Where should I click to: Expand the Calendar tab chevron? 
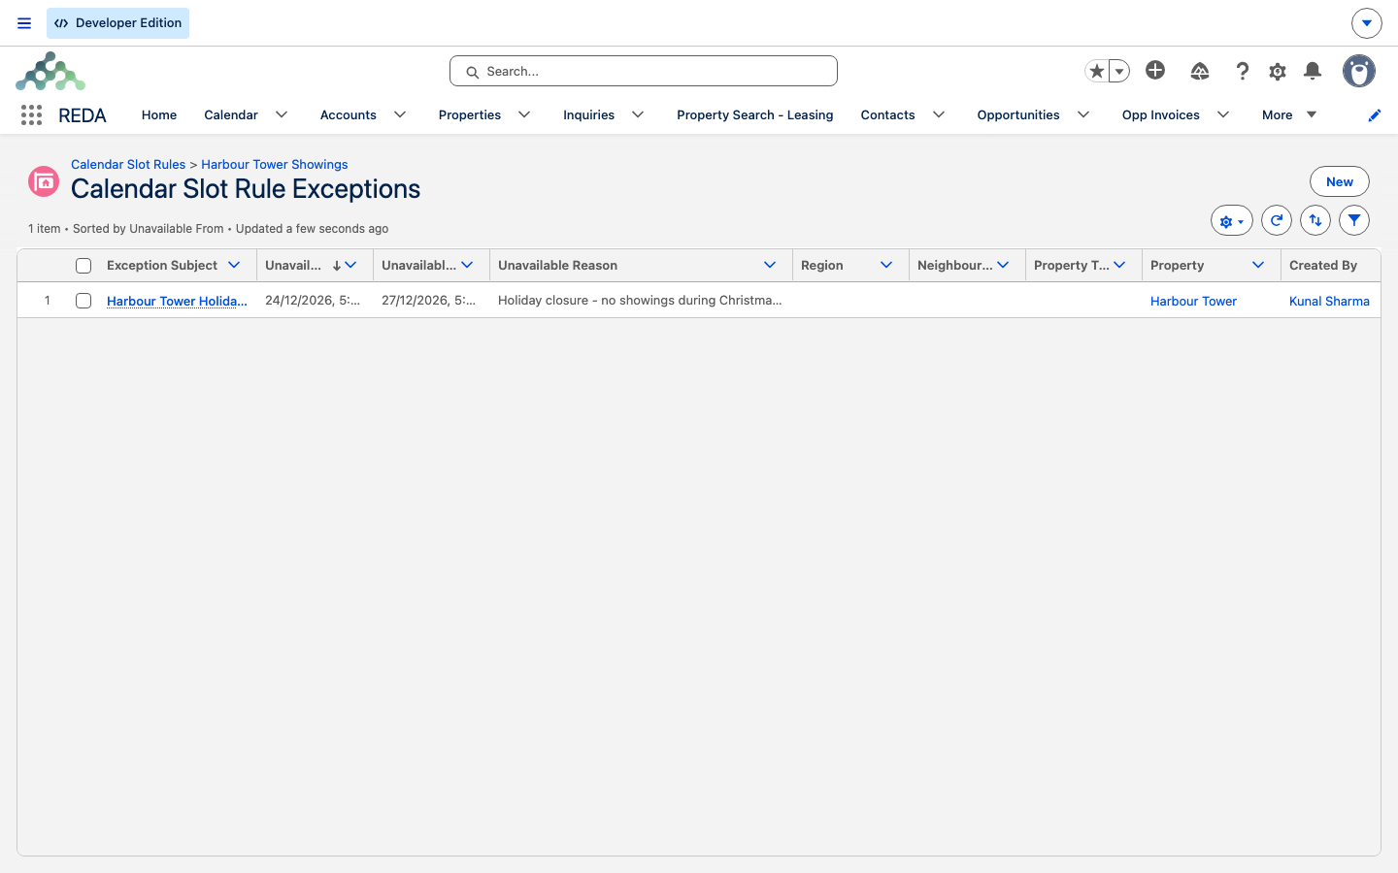pyautogui.click(x=282, y=114)
